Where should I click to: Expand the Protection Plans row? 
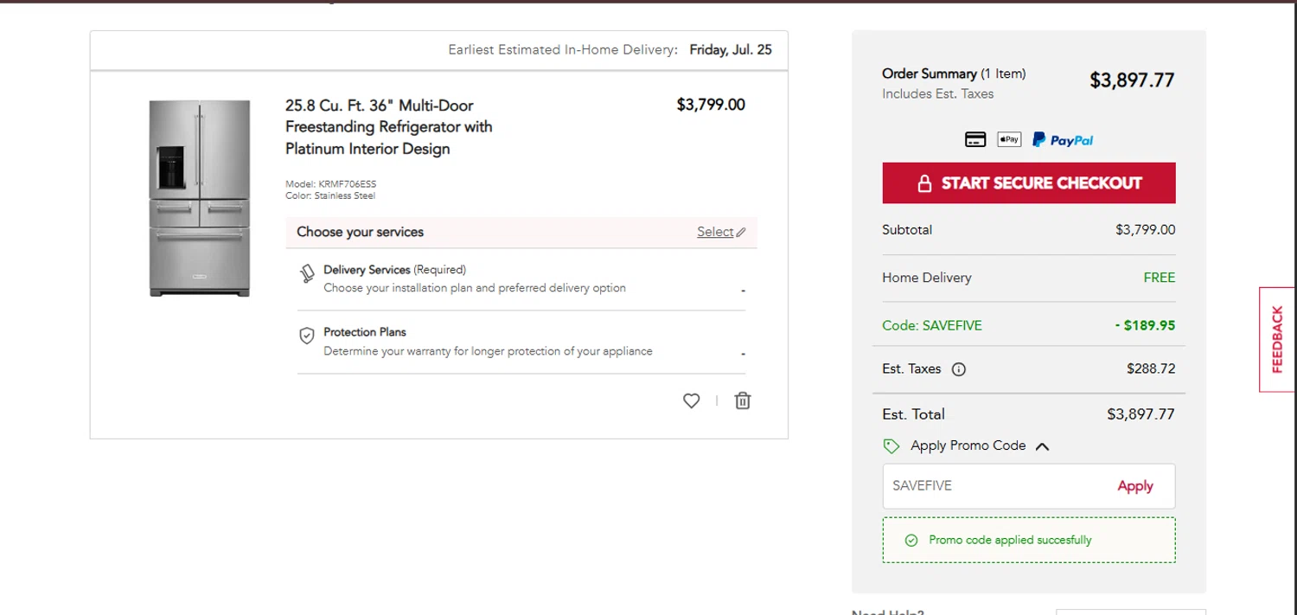coord(521,343)
